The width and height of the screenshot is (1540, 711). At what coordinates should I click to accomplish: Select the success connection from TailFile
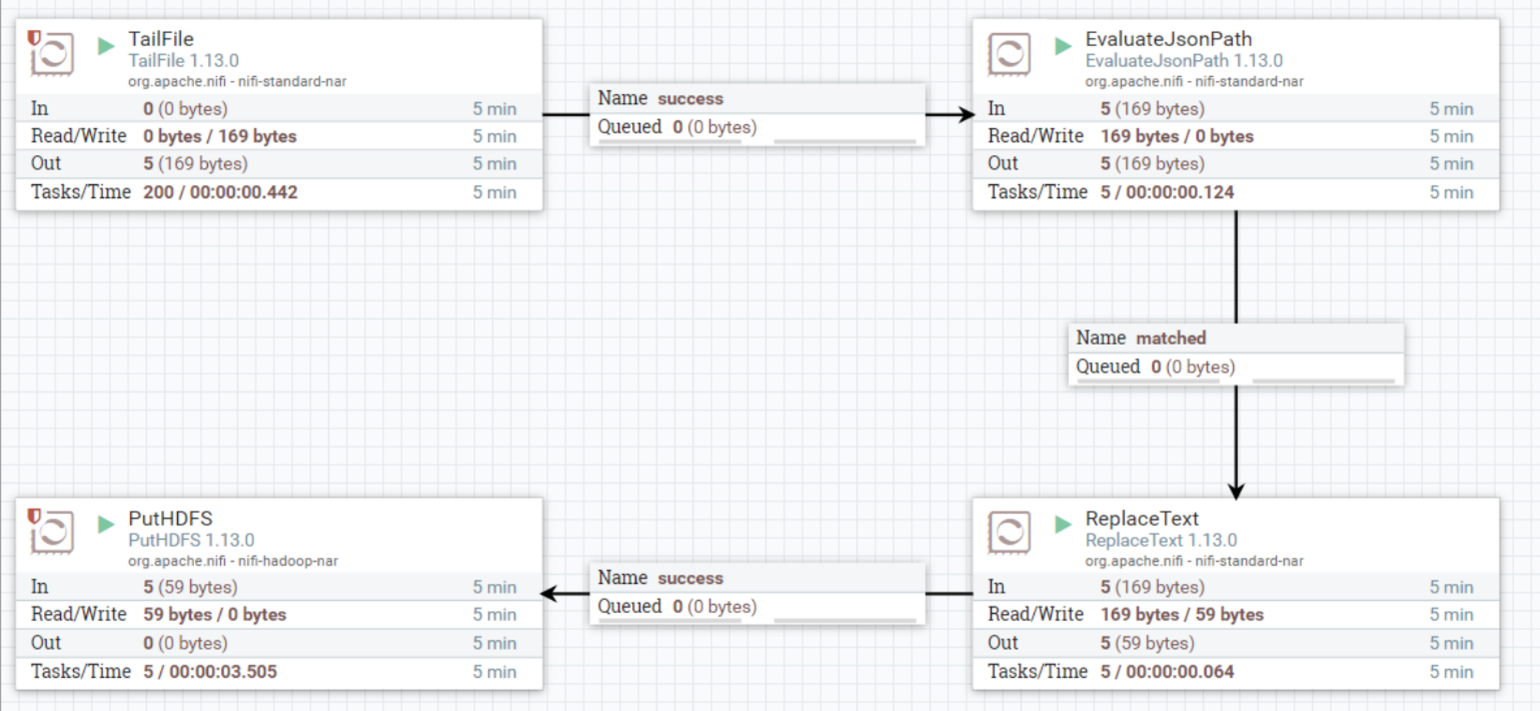tap(758, 114)
